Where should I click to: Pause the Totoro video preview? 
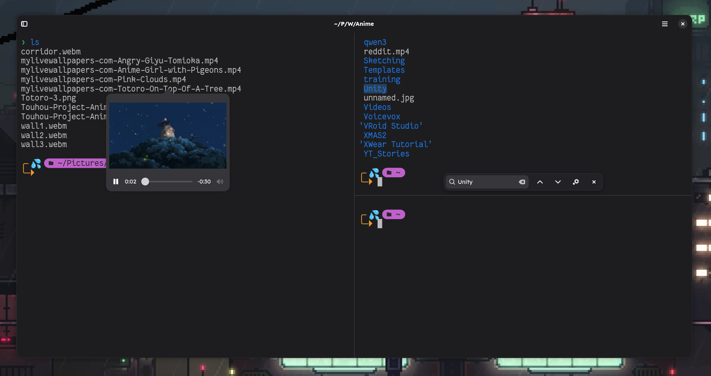point(116,182)
